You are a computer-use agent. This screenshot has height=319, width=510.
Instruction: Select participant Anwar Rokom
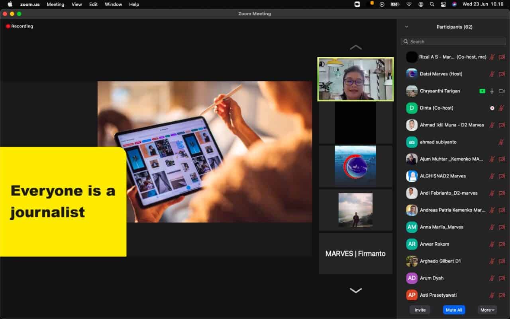click(x=453, y=244)
